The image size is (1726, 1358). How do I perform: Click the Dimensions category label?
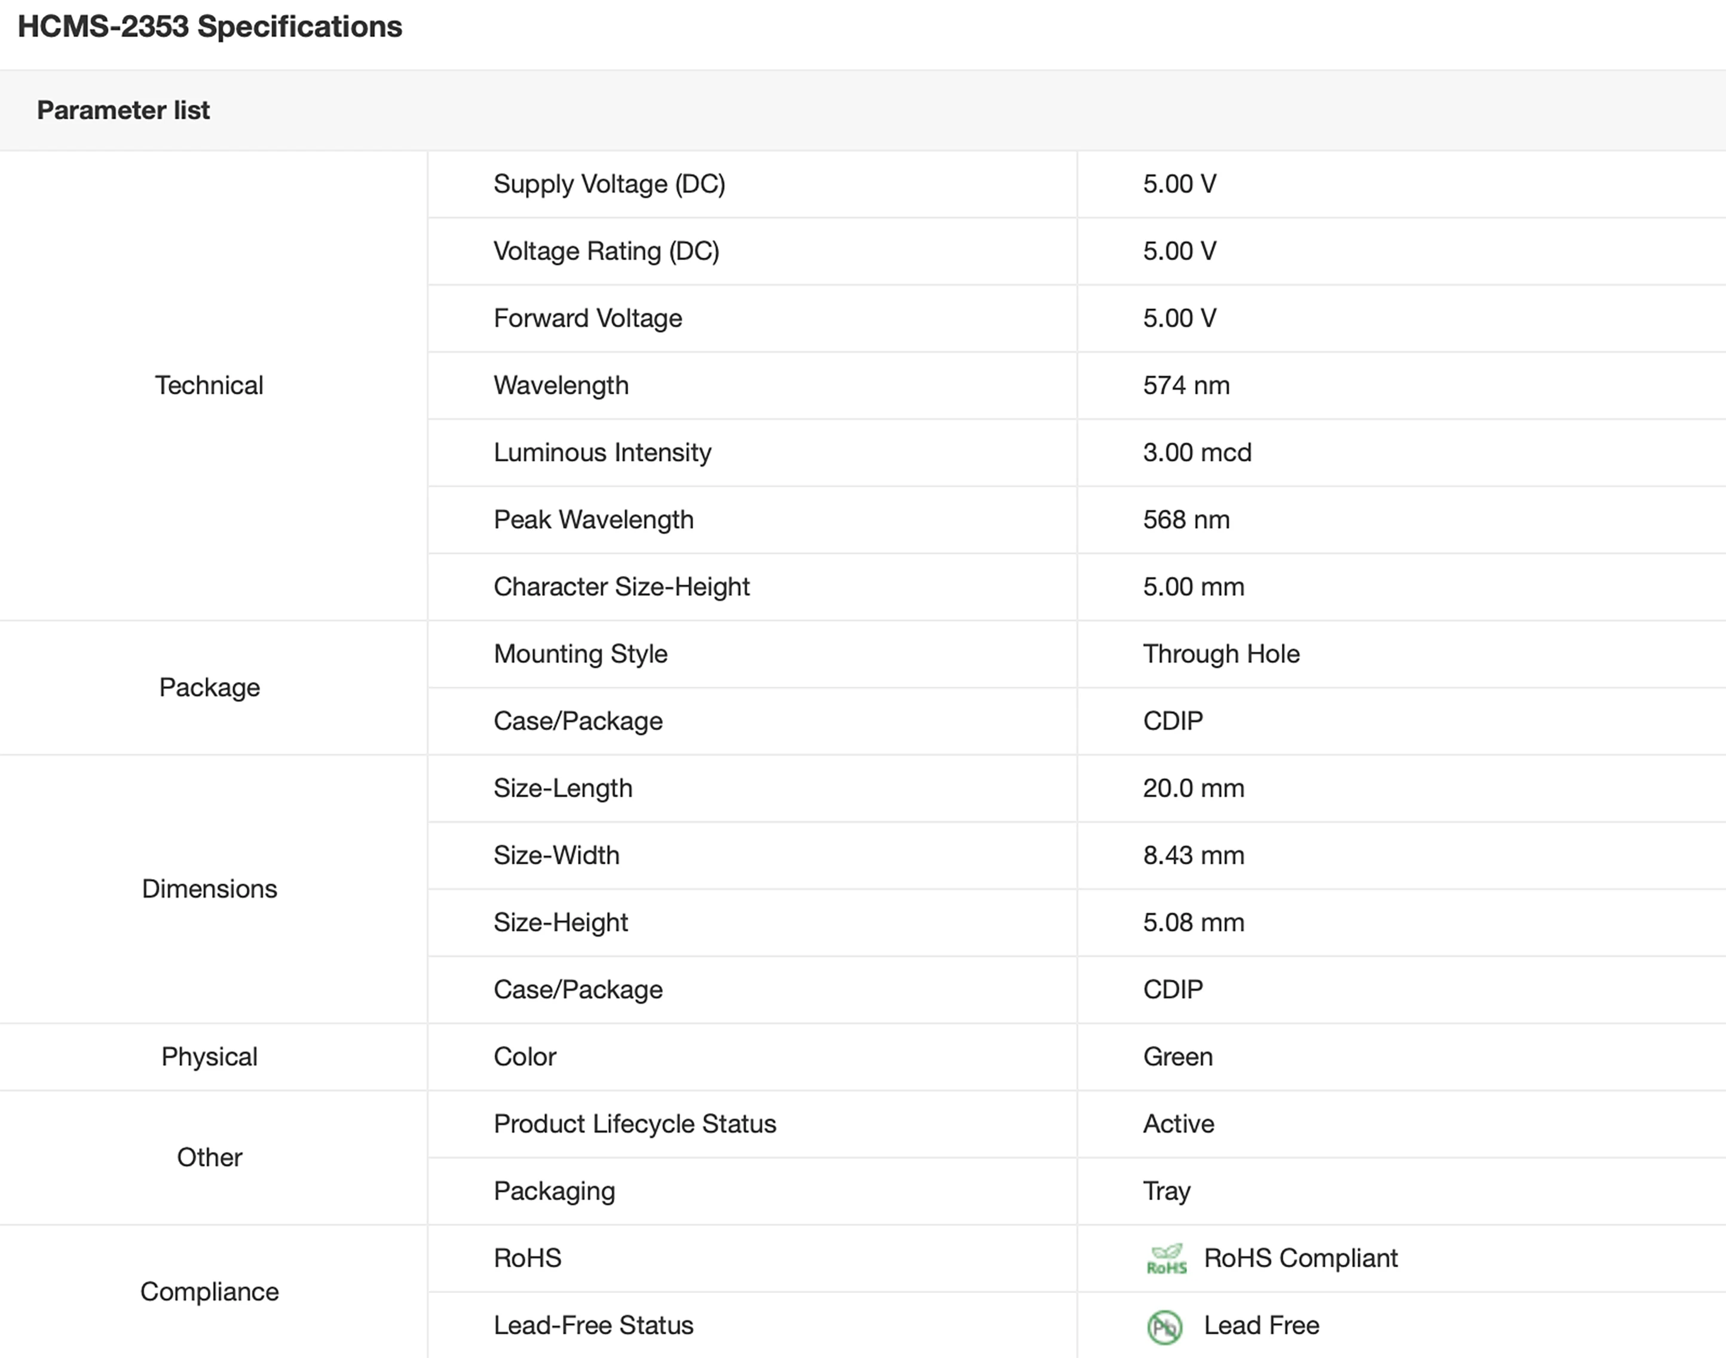209,889
